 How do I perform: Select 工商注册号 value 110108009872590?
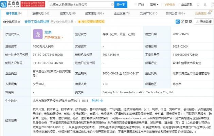[x=185, y=55]
